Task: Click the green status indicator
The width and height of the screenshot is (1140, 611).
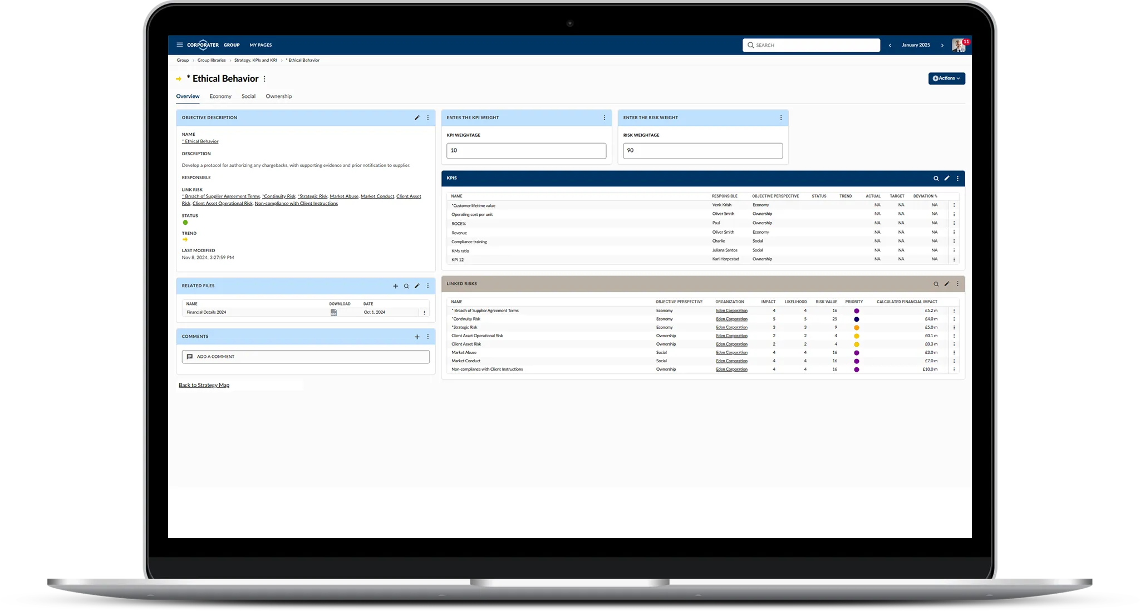Action: coord(185,223)
